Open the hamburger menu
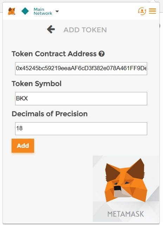Image resolution: width=163 pixels, height=225 pixels. (152, 11)
